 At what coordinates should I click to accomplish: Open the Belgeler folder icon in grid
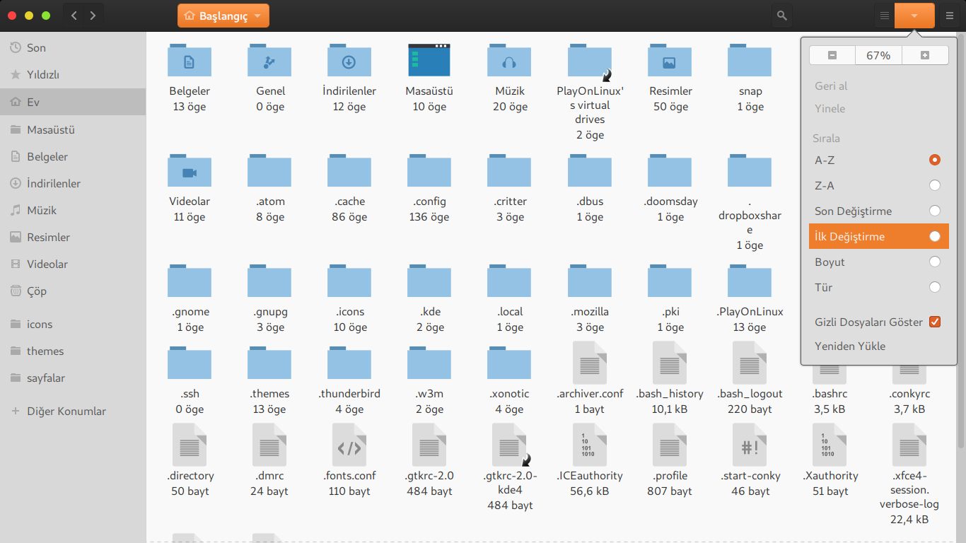(190, 61)
